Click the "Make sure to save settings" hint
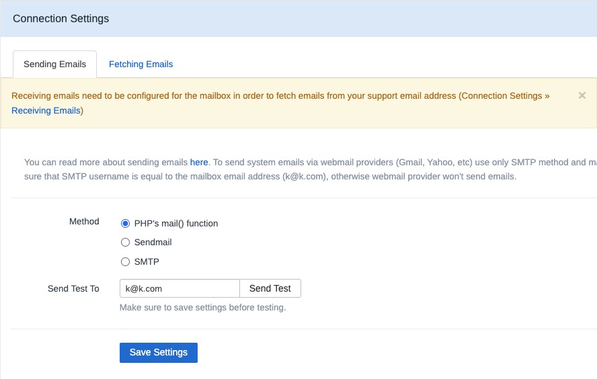597x379 pixels. coord(202,308)
